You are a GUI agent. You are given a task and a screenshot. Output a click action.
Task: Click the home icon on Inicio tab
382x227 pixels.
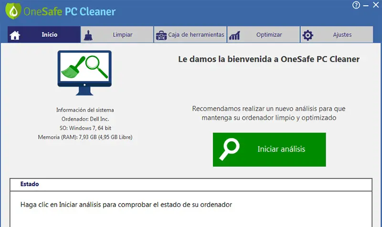(15, 35)
